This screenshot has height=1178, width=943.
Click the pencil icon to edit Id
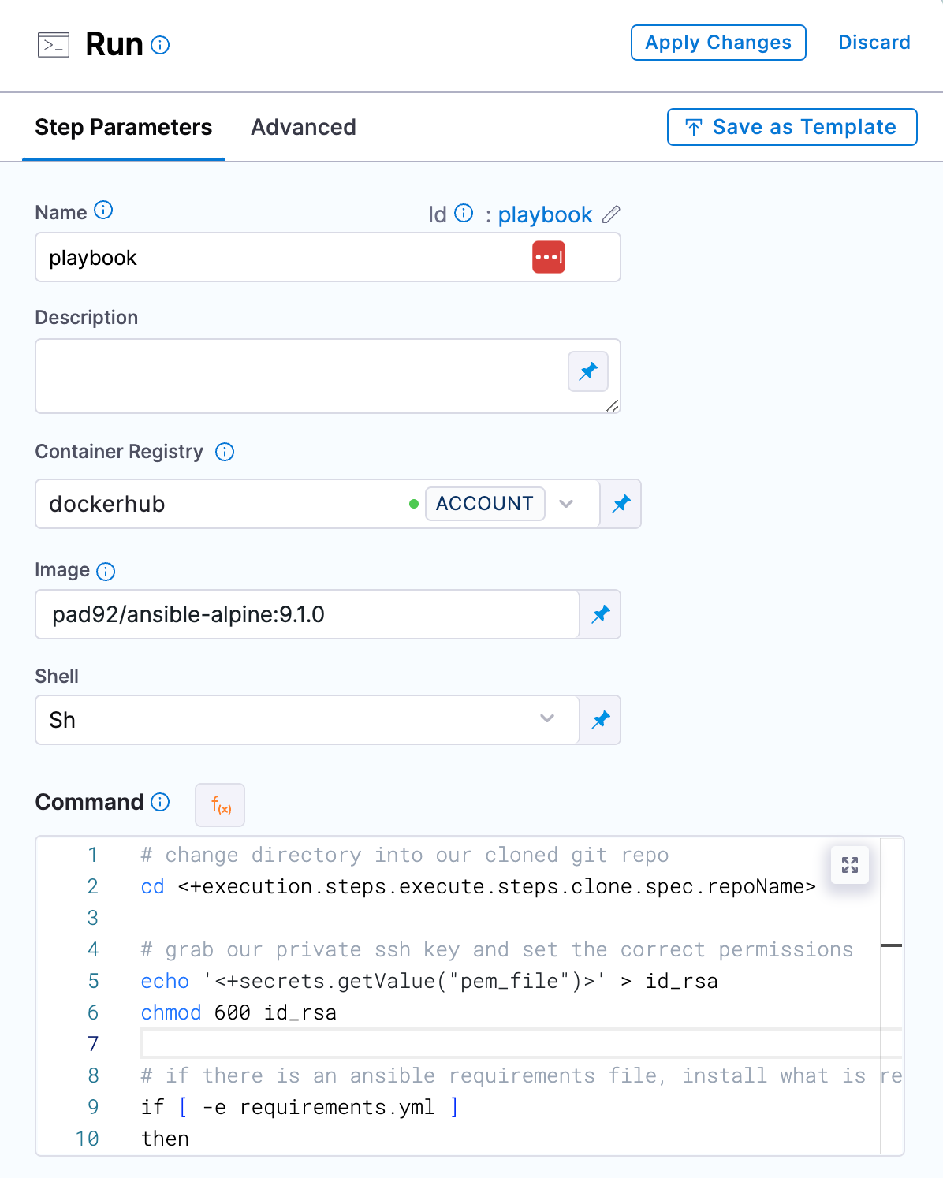pyautogui.click(x=611, y=214)
